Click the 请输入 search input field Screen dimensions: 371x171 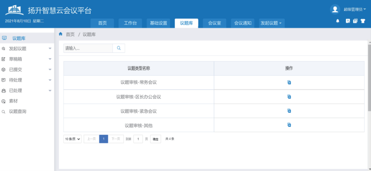[88, 48]
